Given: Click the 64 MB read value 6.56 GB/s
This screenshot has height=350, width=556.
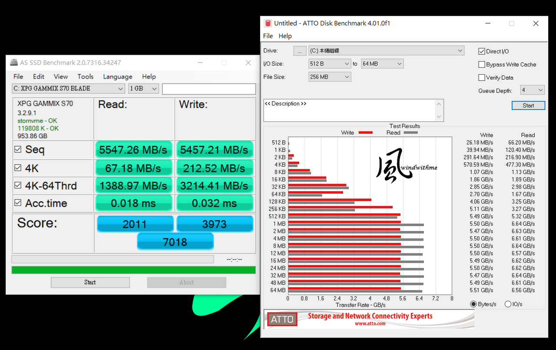Looking at the screenshot, I should coord(523,290).
